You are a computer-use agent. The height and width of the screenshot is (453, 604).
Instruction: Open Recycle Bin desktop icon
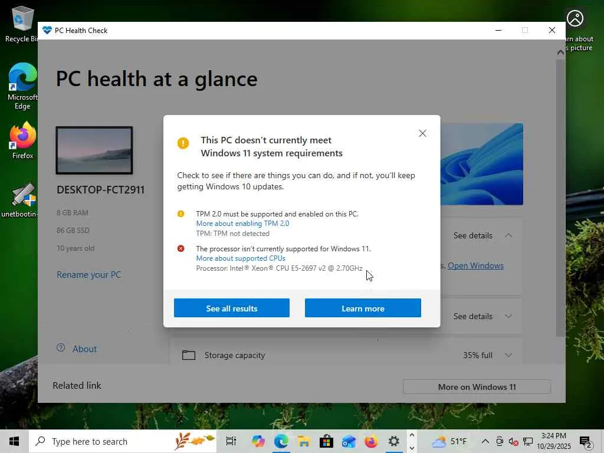[x=22, y=24]
